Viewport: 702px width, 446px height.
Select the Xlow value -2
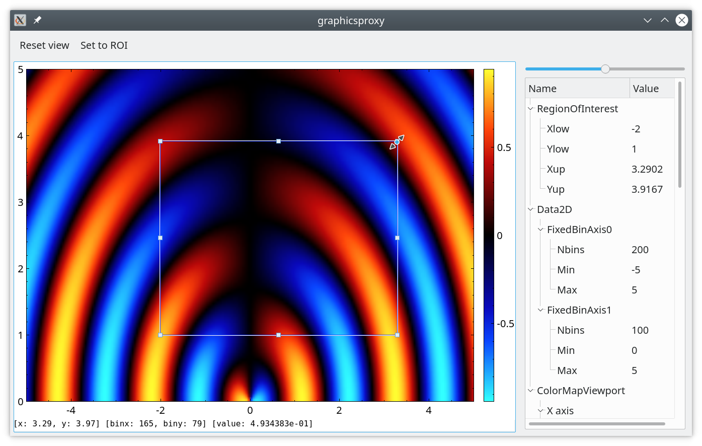(x=636, y=129)
